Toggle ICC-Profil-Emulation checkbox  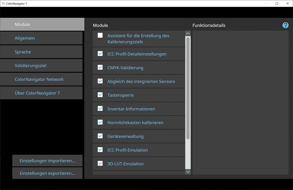100,150
